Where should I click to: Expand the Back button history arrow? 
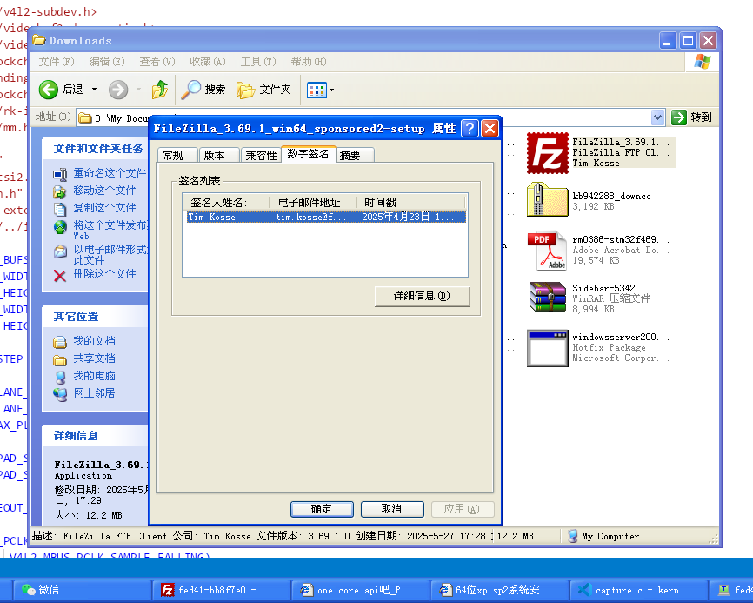pos(94,90)
